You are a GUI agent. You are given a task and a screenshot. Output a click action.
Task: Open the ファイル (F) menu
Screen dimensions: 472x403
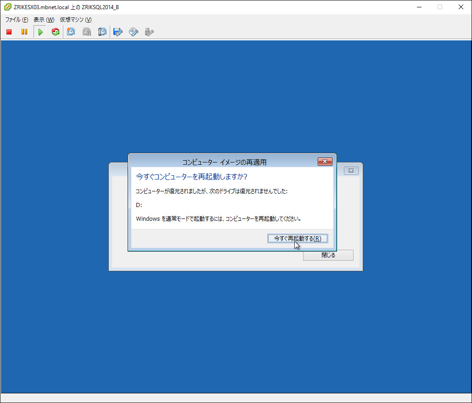17,20
